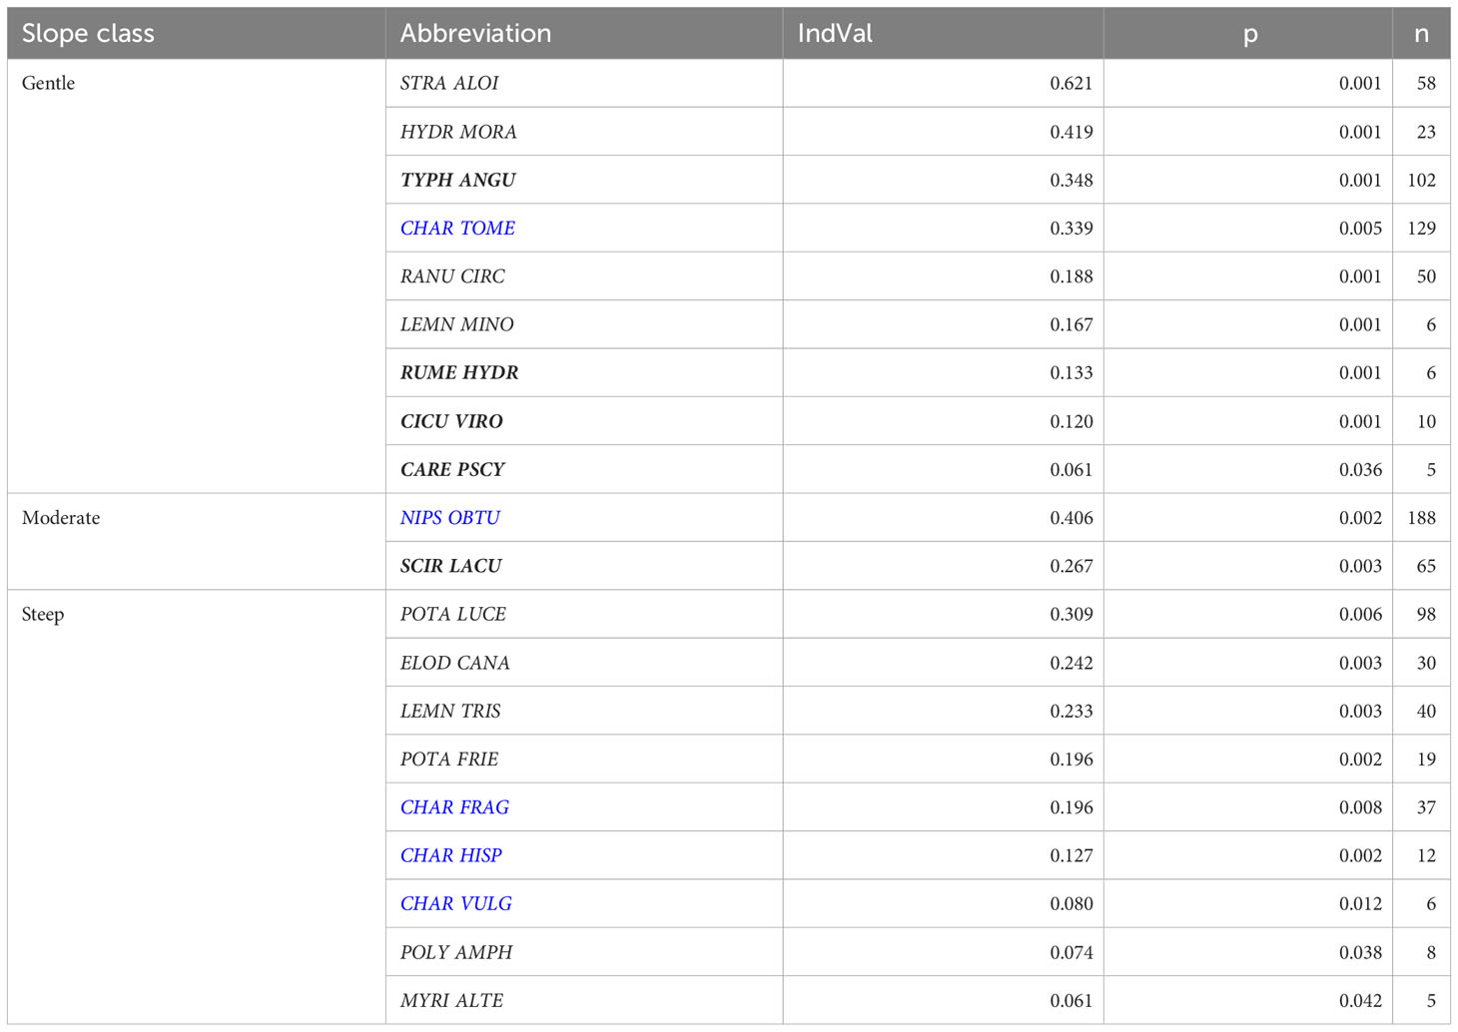
Task: Select the n value 188
Action: tap(1421, 518)
